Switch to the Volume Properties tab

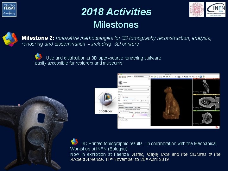(129, 108)
